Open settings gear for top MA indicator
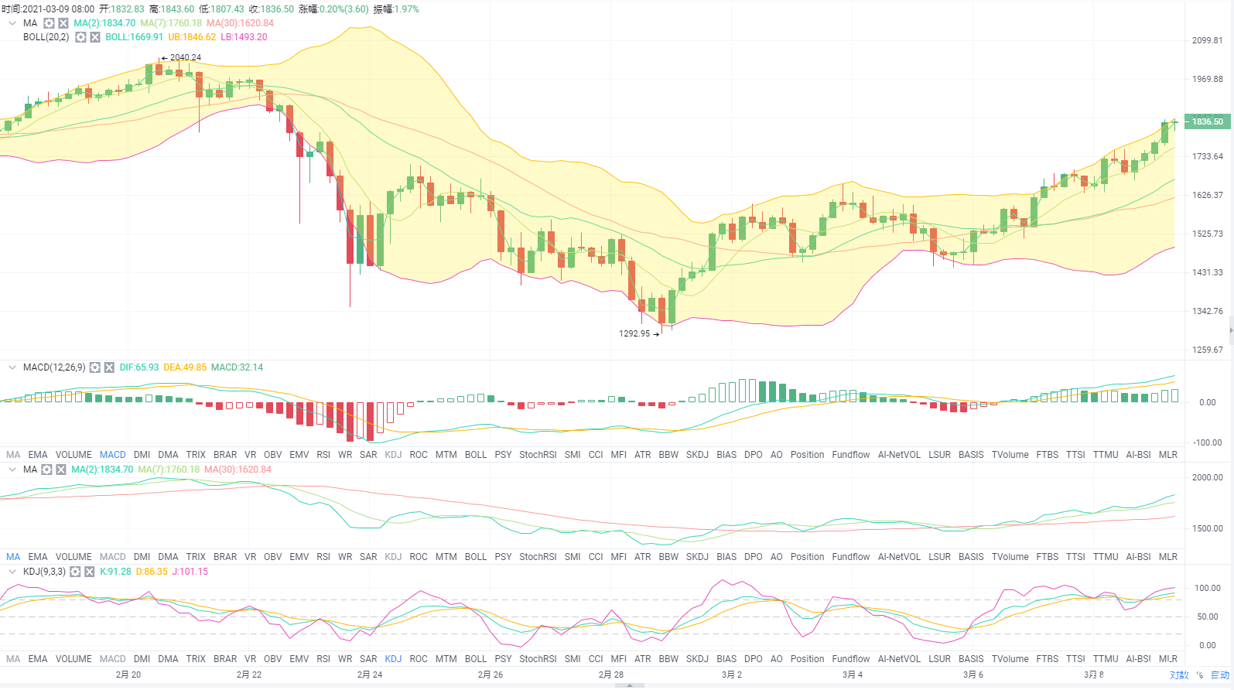Image resolution: width=1234 pixels, height=690 pixels. coord(49,23)
